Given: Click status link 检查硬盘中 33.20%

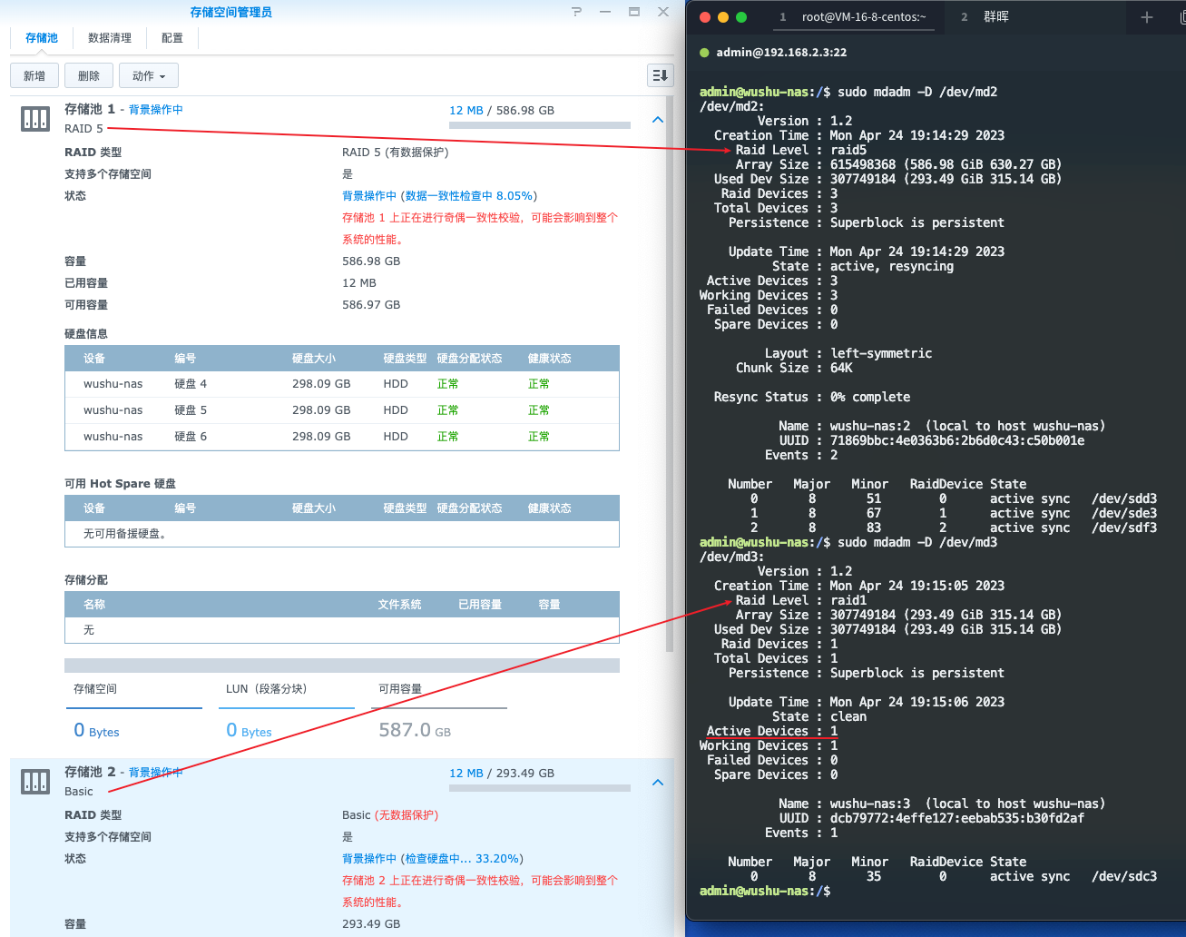Looking at the screenshot, I should coord(464,859).
